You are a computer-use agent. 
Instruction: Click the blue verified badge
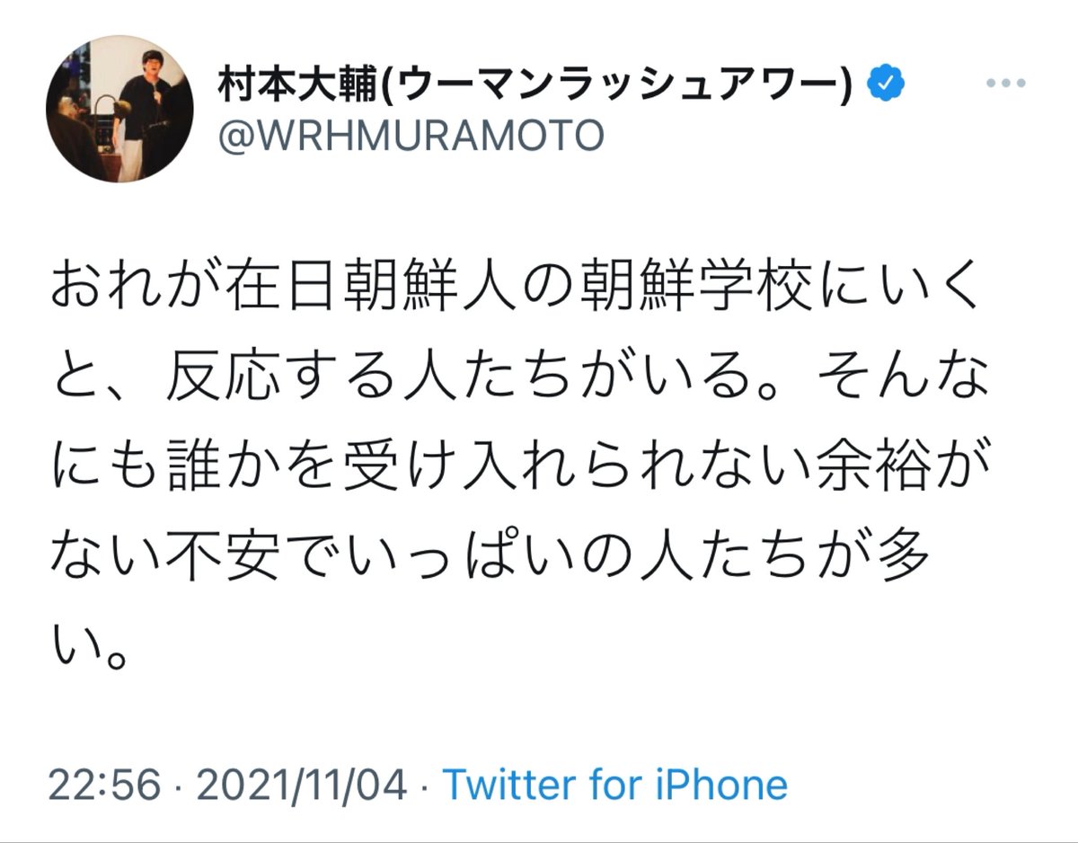pos(886,84)
